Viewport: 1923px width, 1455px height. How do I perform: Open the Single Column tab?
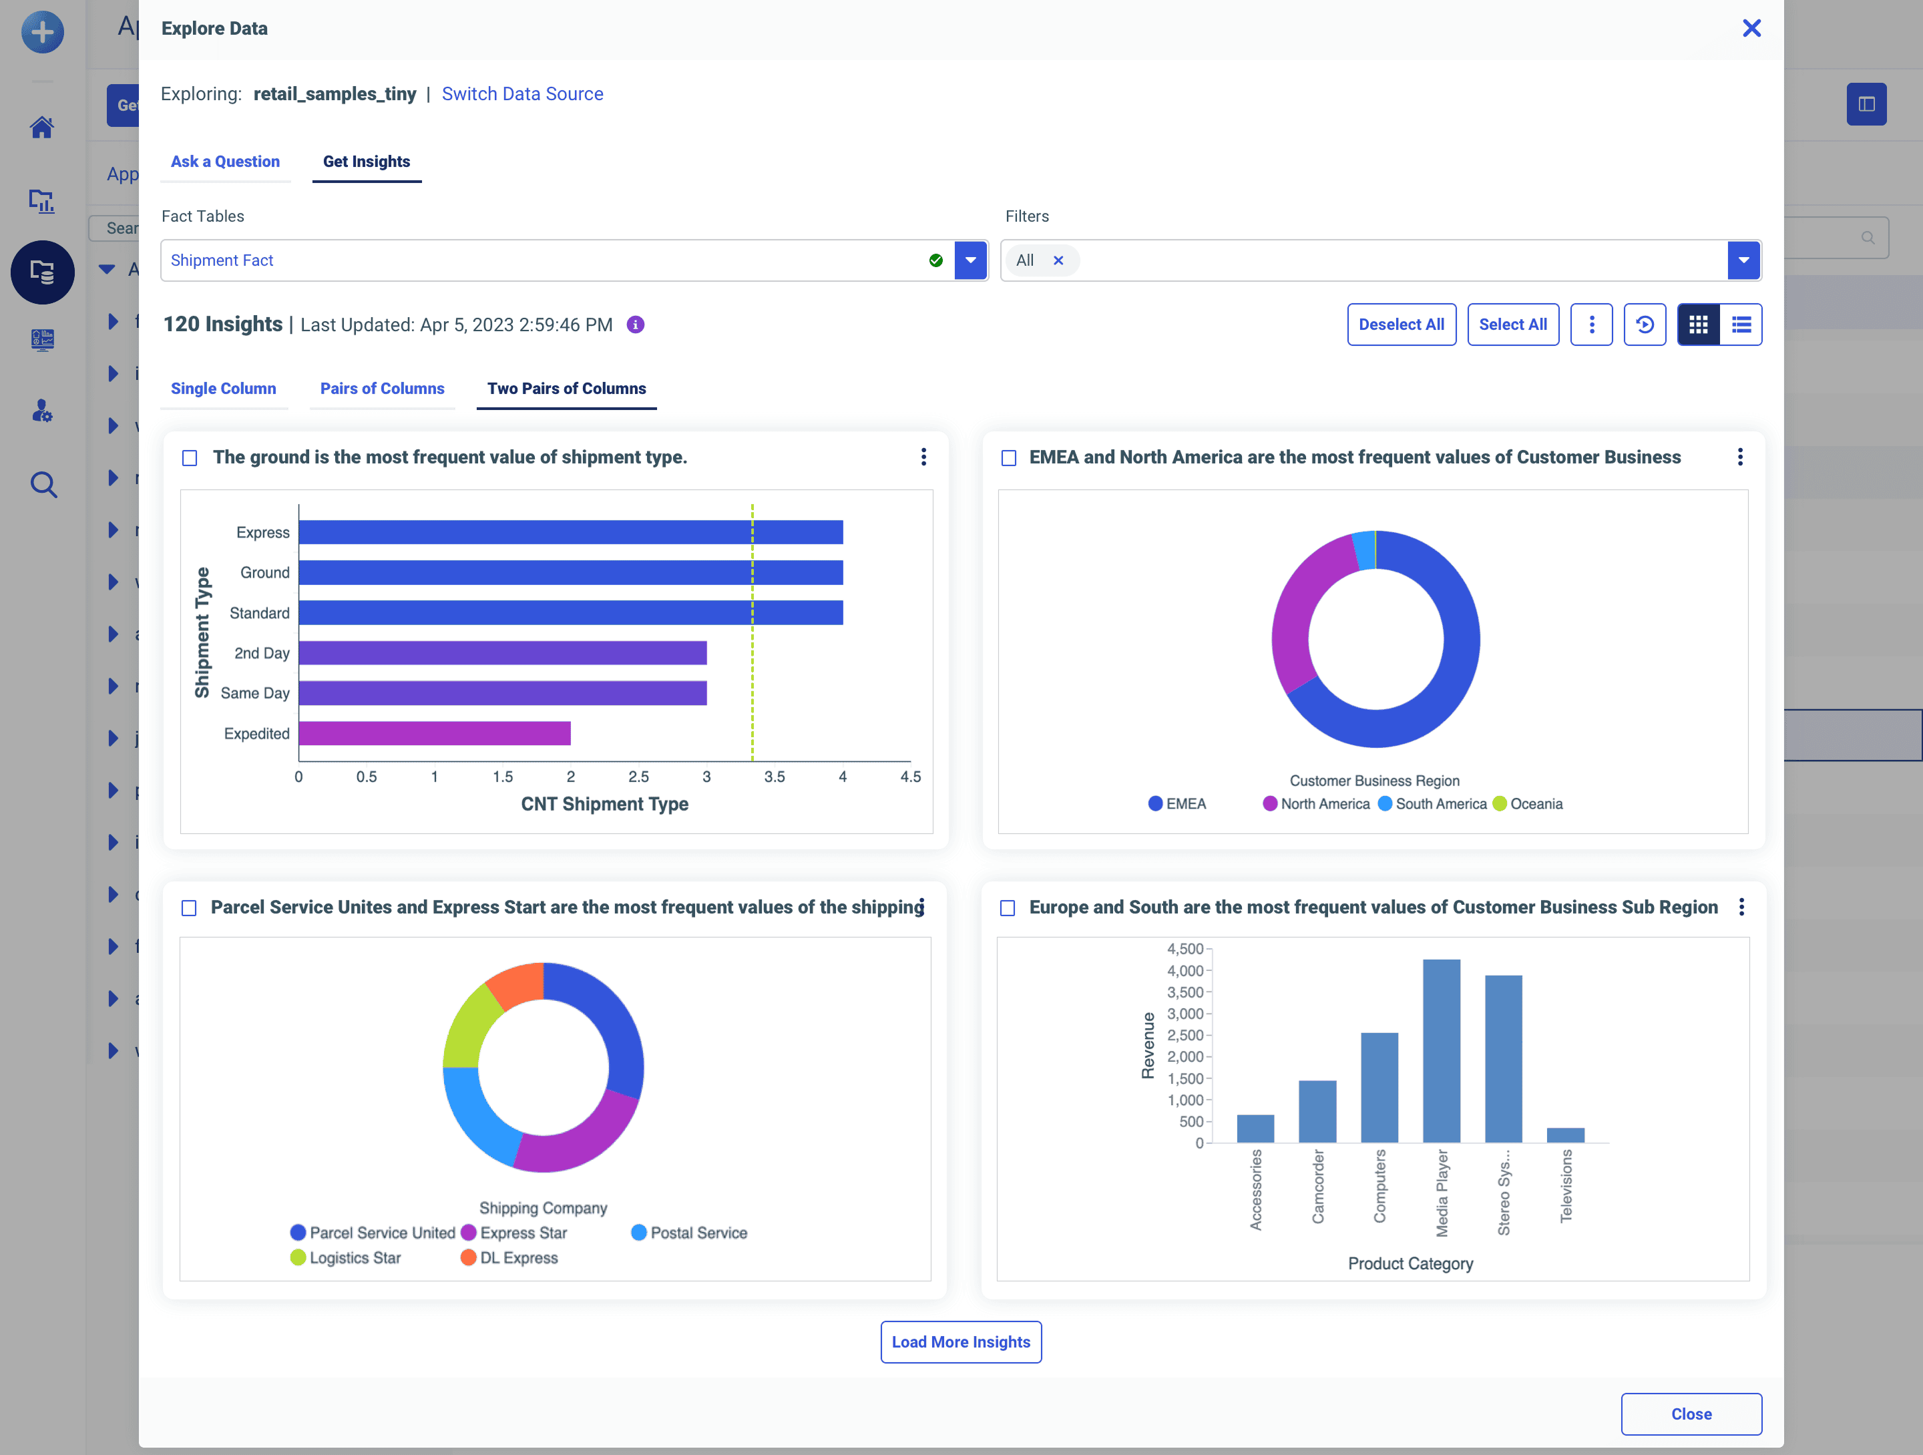click(x=224, y=389)
